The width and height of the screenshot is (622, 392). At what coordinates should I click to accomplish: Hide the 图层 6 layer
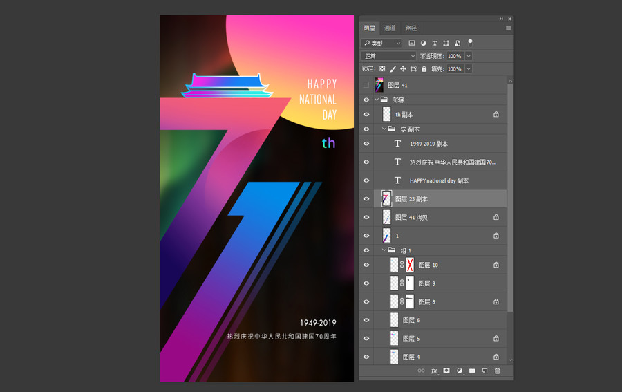[x=366, y=320]
